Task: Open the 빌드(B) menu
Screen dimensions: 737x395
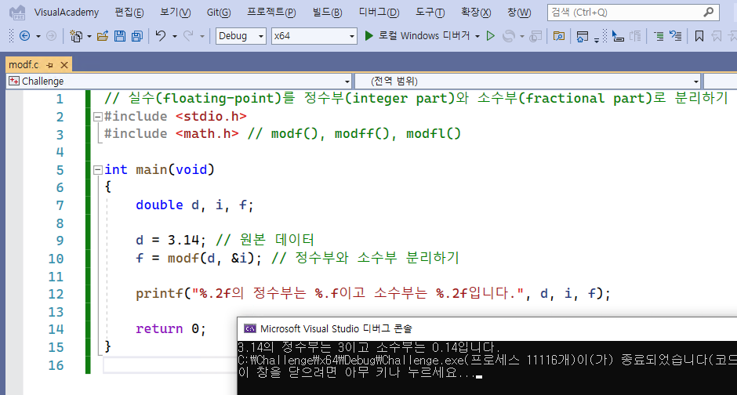Action: click(x=327, y=13)
